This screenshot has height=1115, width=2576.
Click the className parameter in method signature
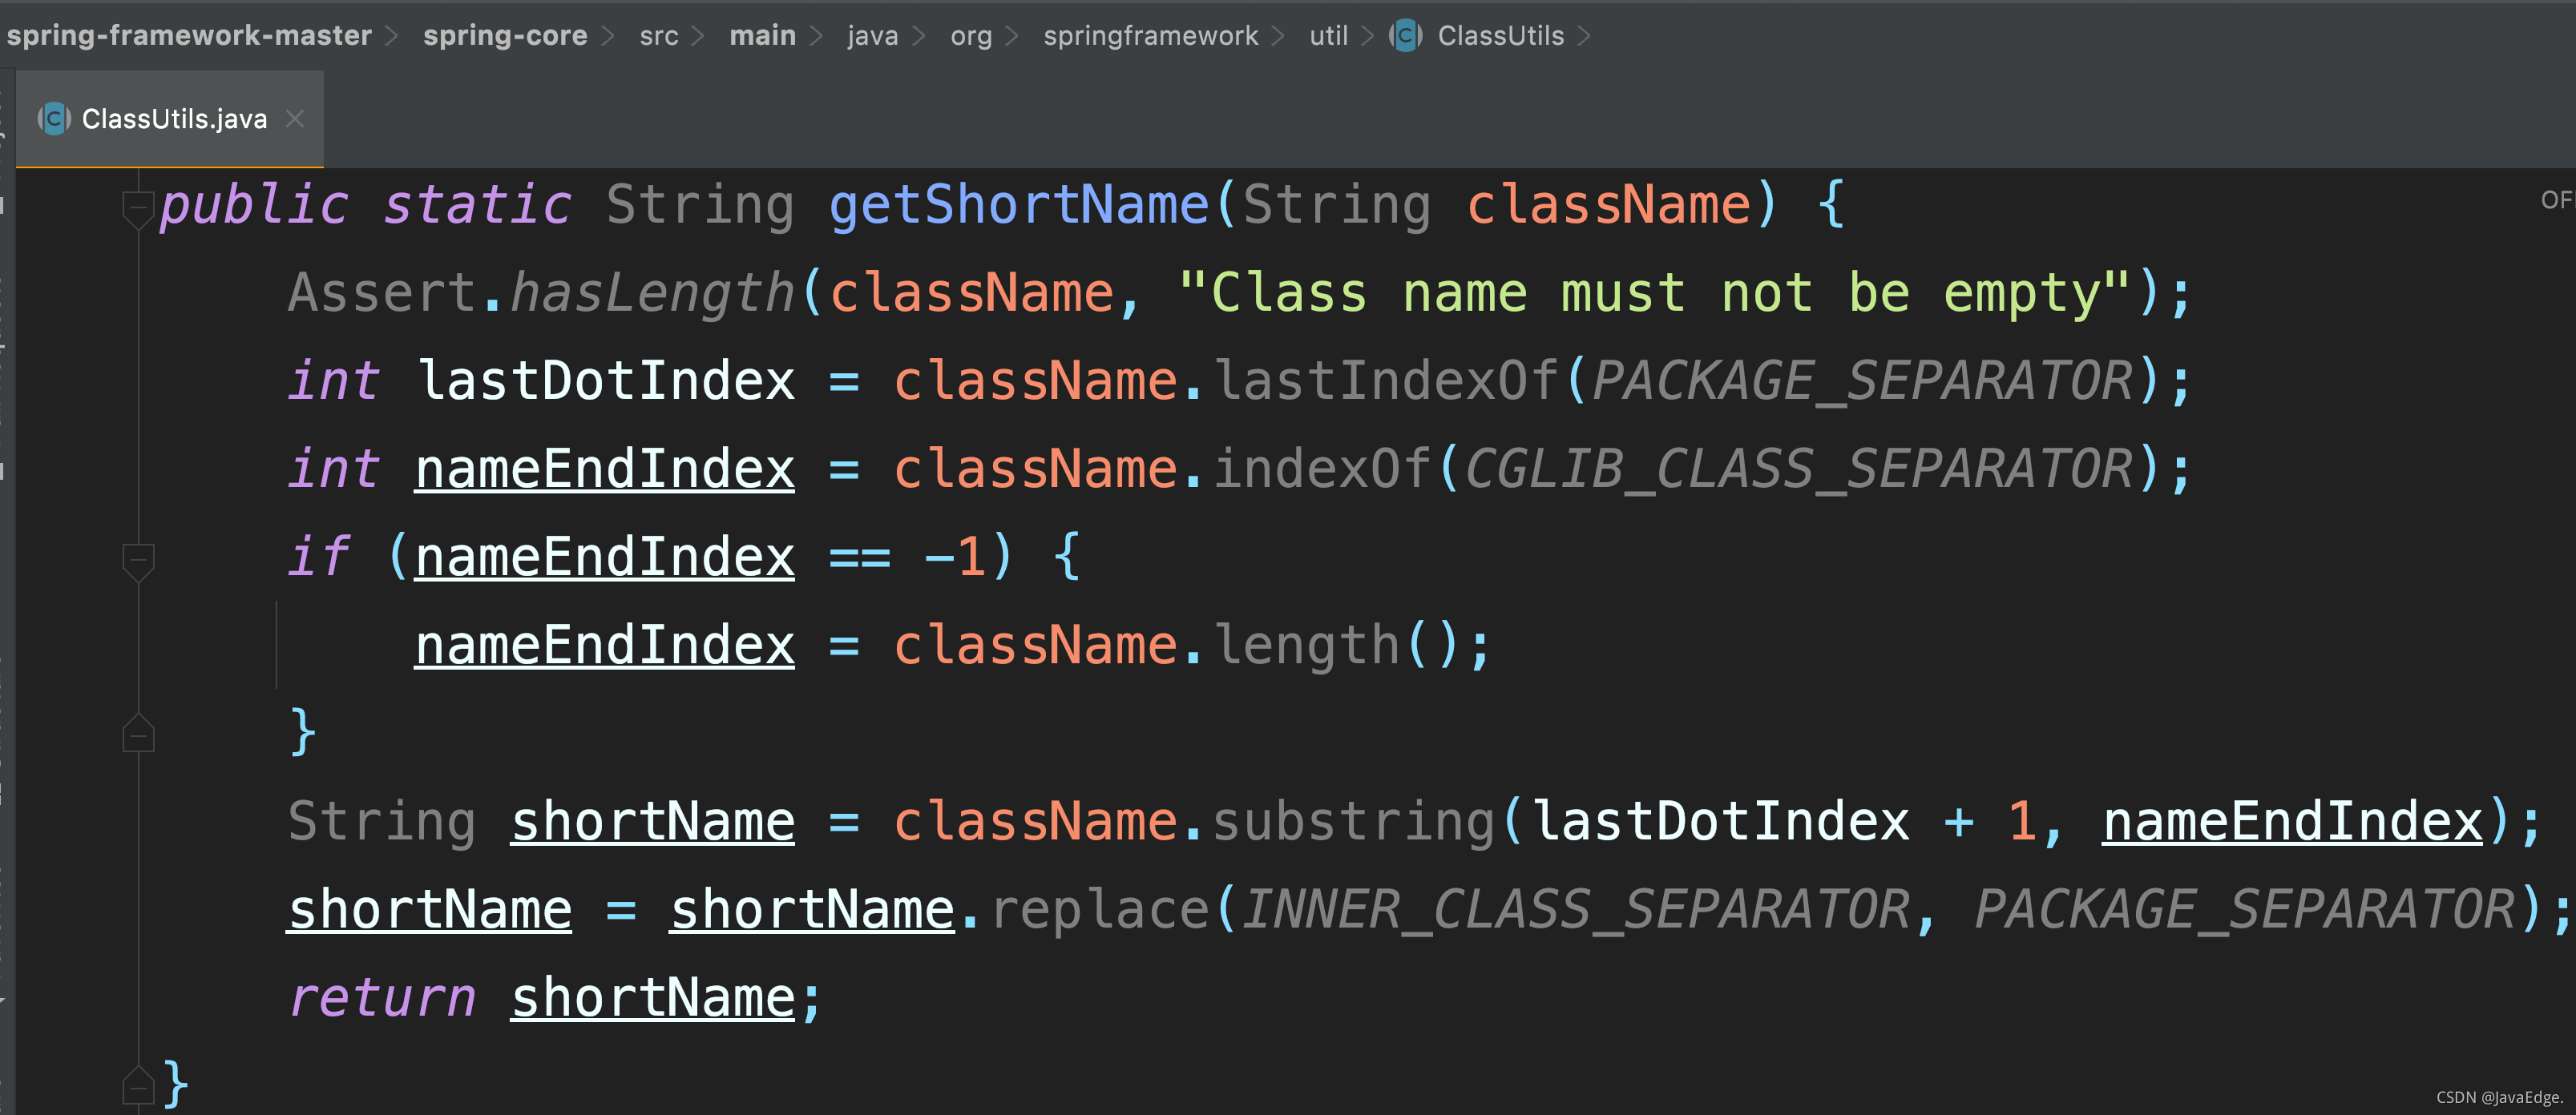pyautogui.click(x=1608, y=205)
